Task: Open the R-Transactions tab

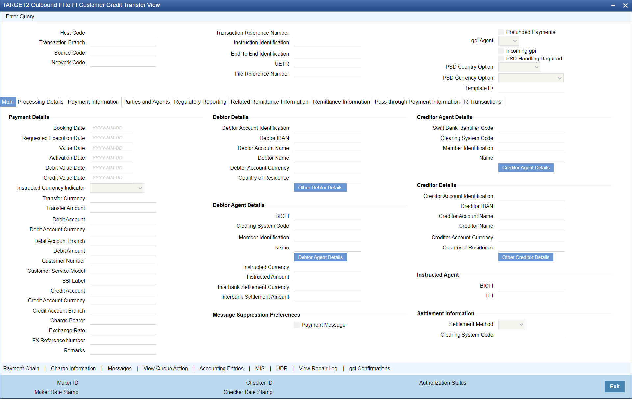Action: [483, 102]
